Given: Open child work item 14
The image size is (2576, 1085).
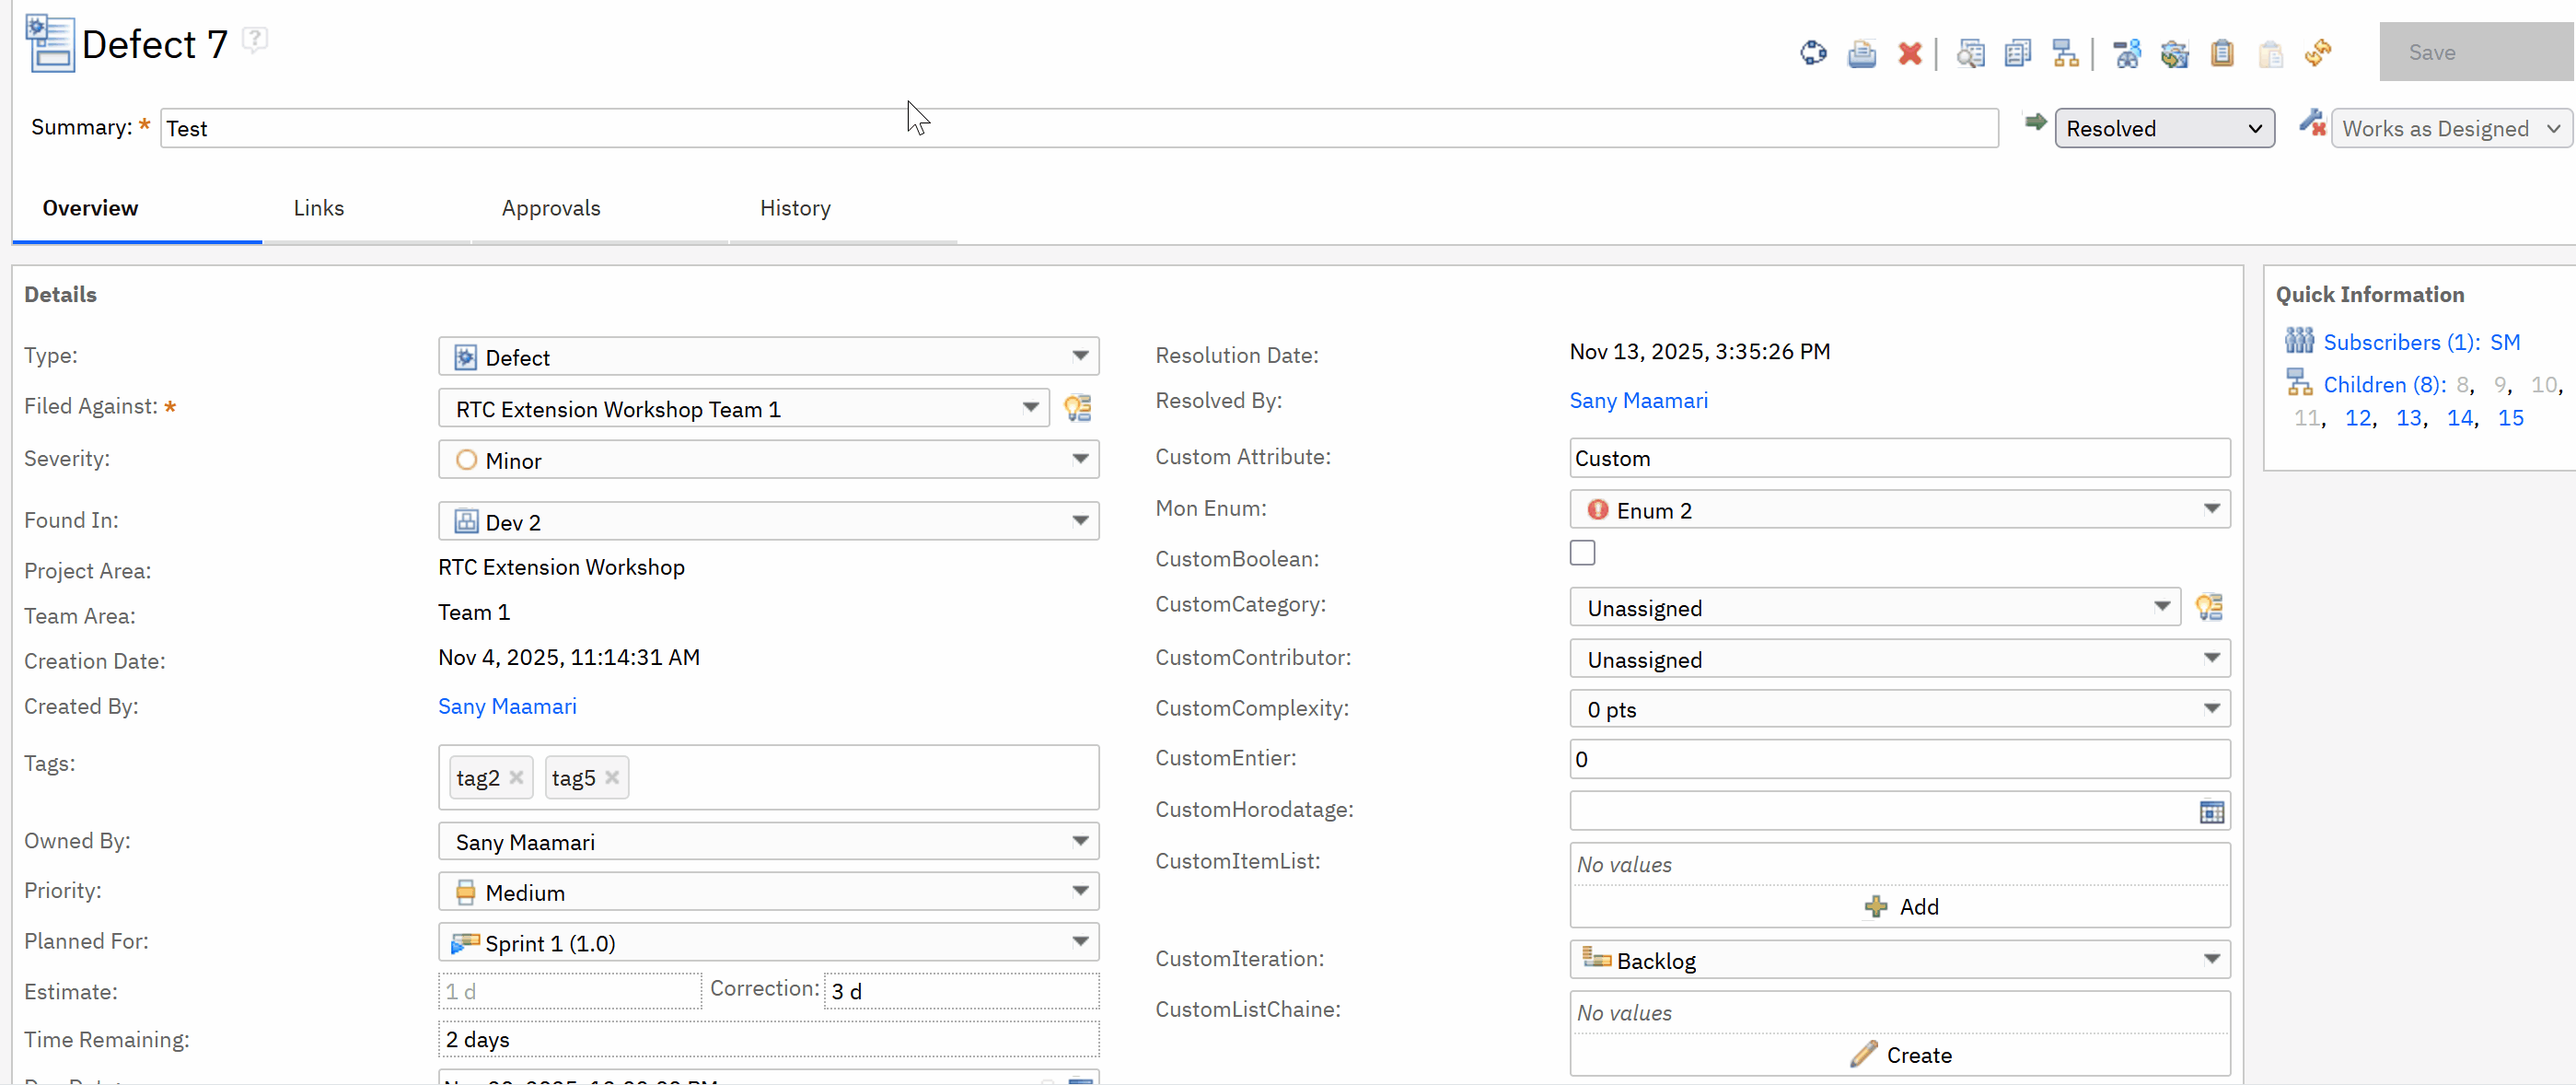Looking at the screenshot, I should tap(2459, 418).
